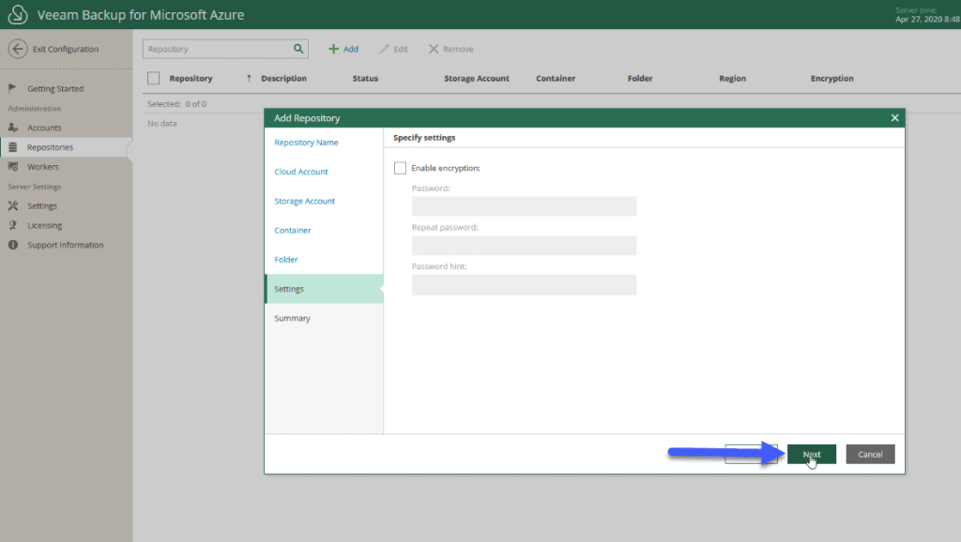Click the Add repository button label
The width and height of the screenshot is (961, 542).
pyautogui.click(x=351, y=49)
